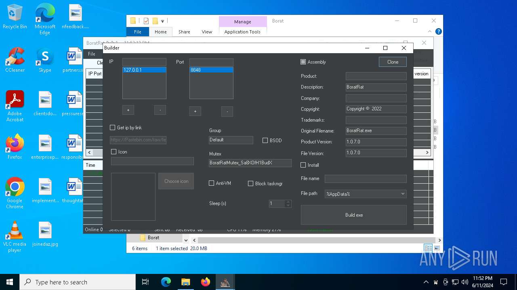Open Application Tools tab

tap(242, 32)
